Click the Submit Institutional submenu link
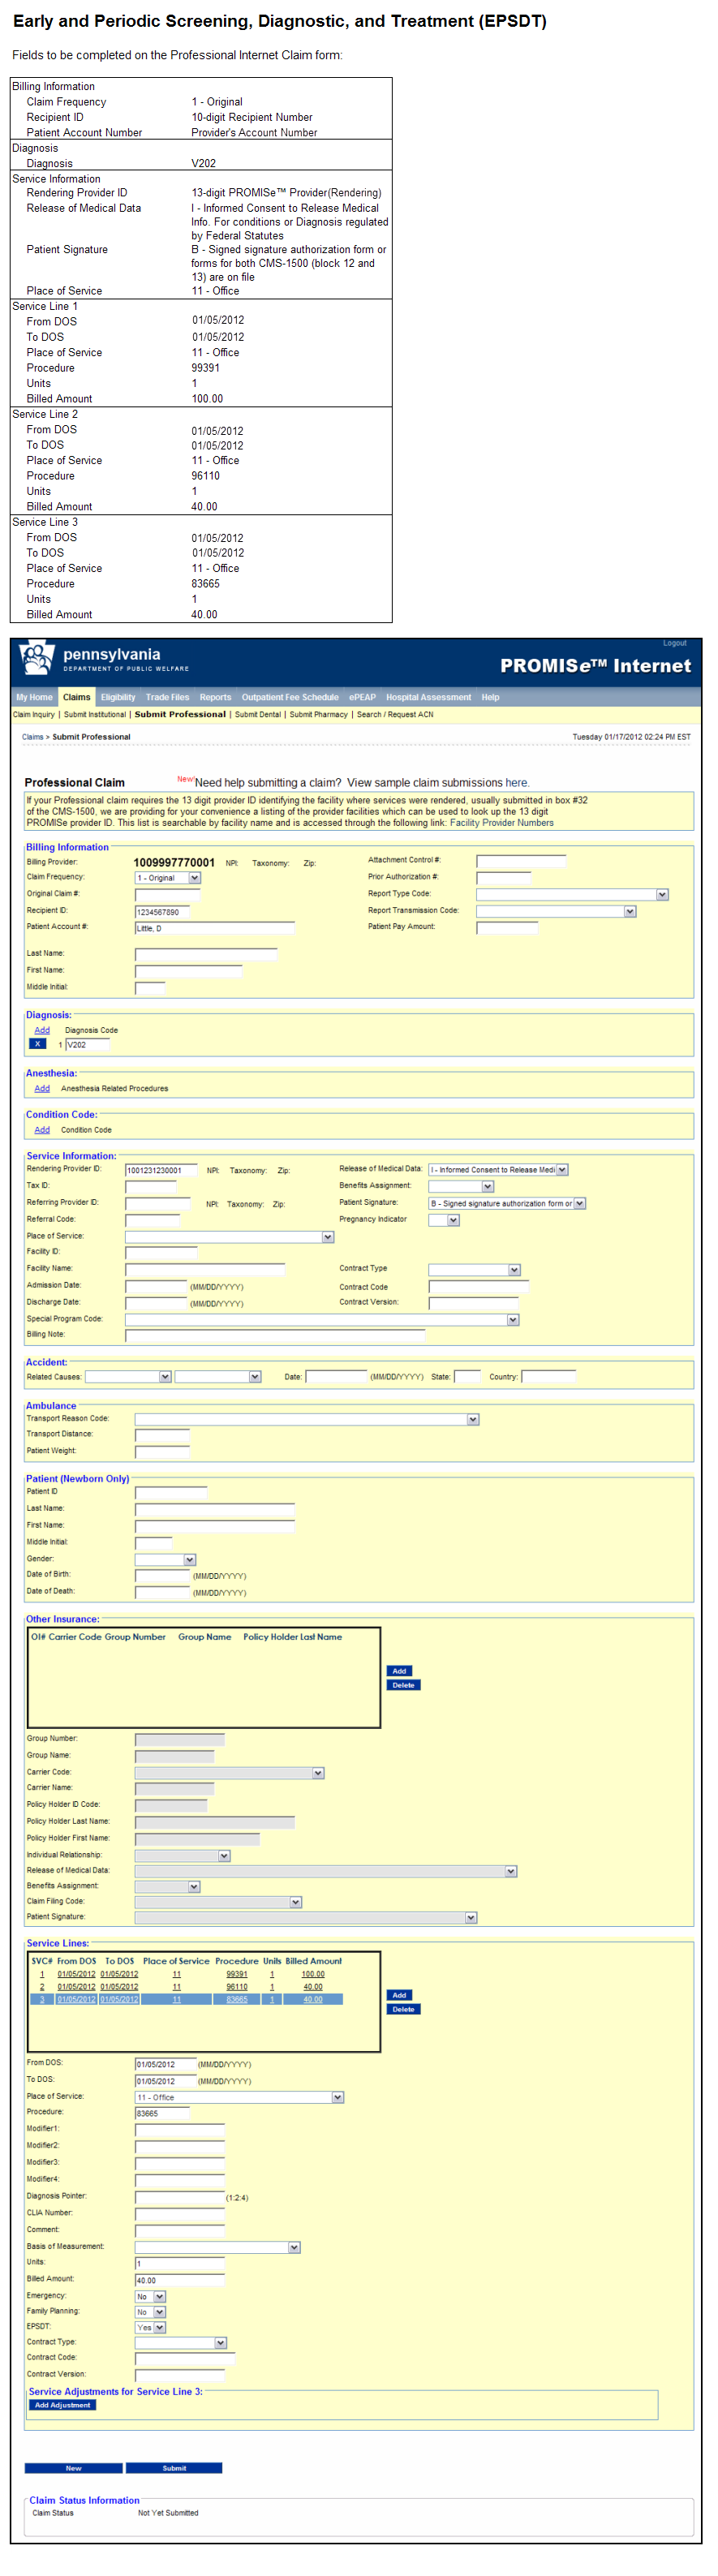 coord(95,715)
